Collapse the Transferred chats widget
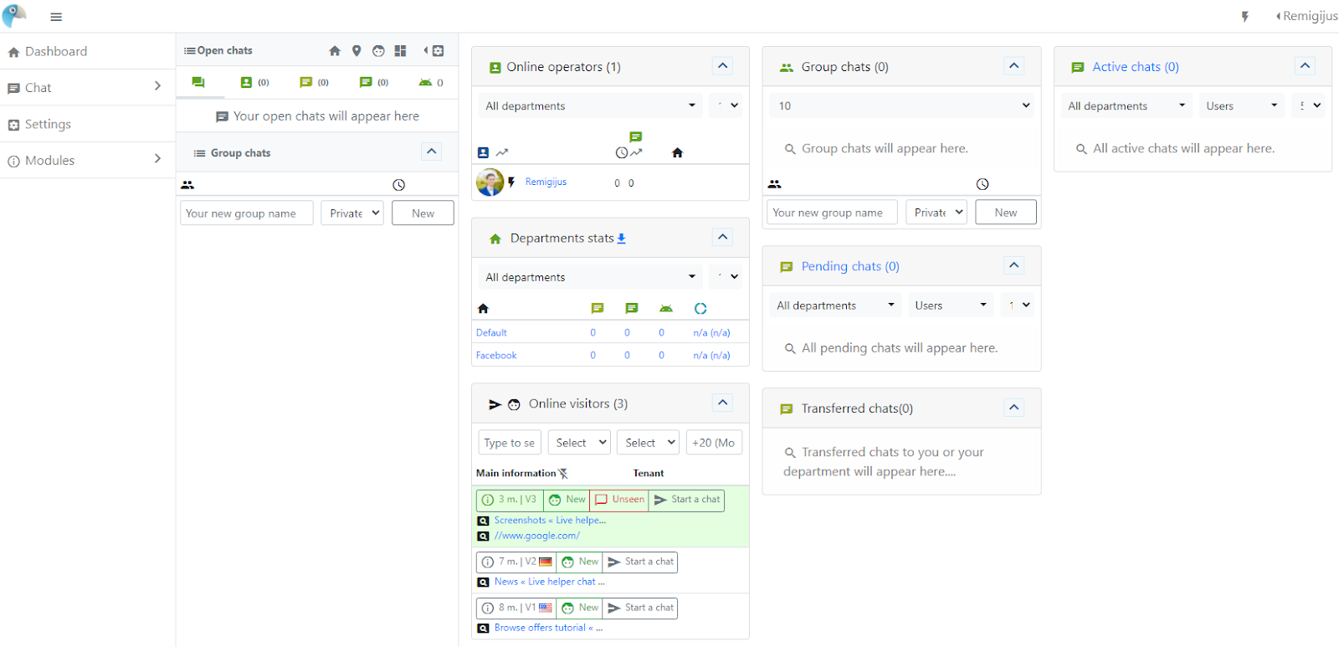The height and width of the screenshot is (647, 1339). [1014, 407]
